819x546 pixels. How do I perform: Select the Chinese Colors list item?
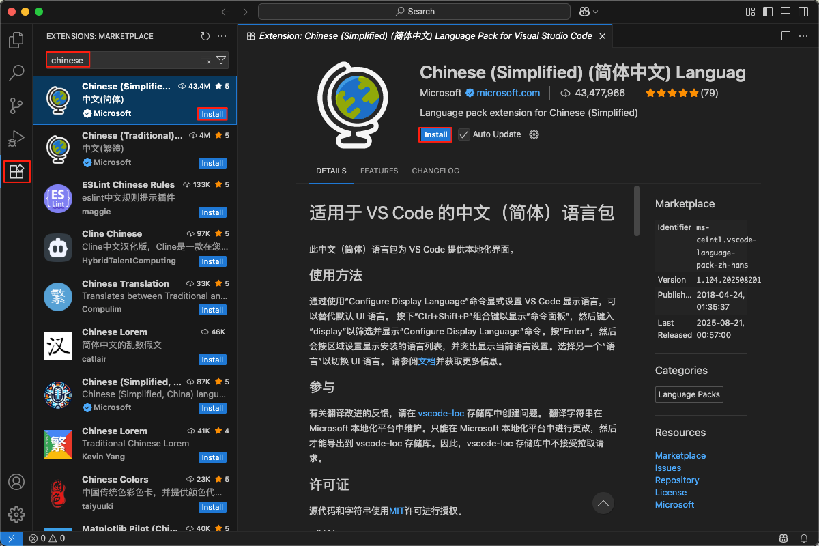click(135, 493)
